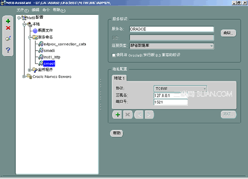The height and width of the screenshot is (179, 248).
Task: Collapse the 本地 tree node
Action: point(24,24)
